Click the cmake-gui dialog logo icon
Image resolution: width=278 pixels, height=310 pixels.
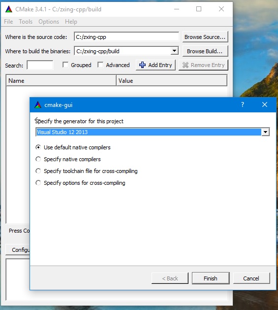click(x=38, y=105)
